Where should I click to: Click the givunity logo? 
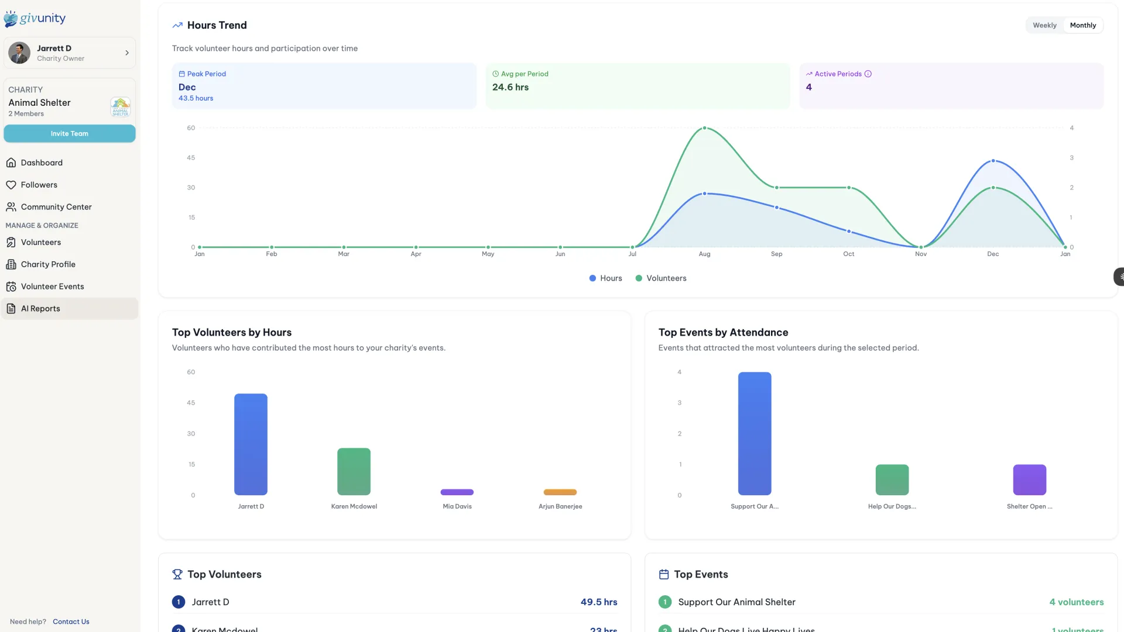point(35,19)
